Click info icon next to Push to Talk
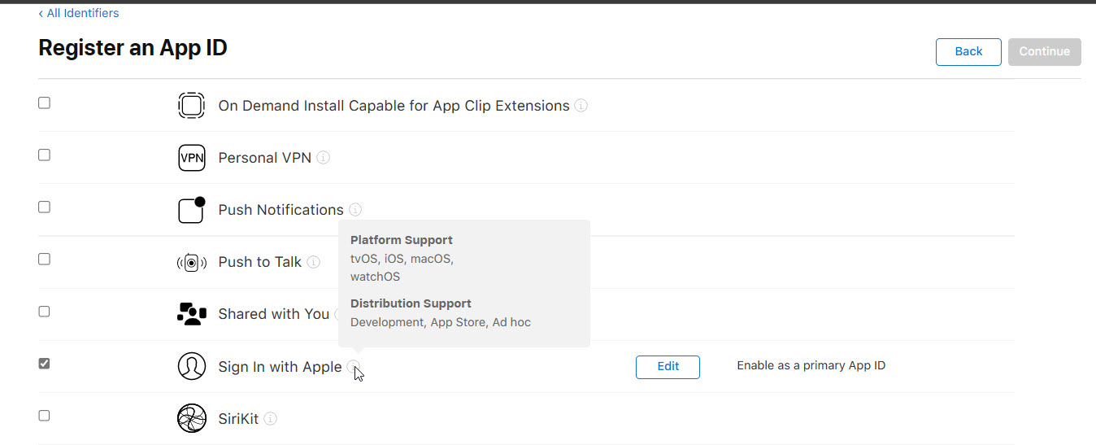This screenshot has width=1096, height=445. coord(313,262)
